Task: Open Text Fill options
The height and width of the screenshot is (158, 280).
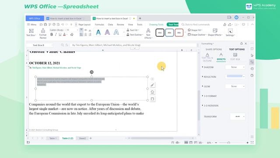Action: click(133, 30)
